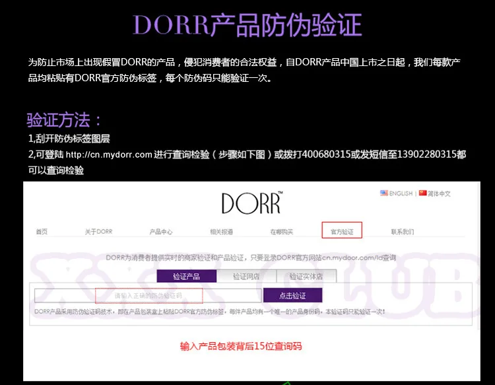Screen dimensions: 495x385
Task: Open the 联系我们 navigation item
Action: (x=403, y=232)
